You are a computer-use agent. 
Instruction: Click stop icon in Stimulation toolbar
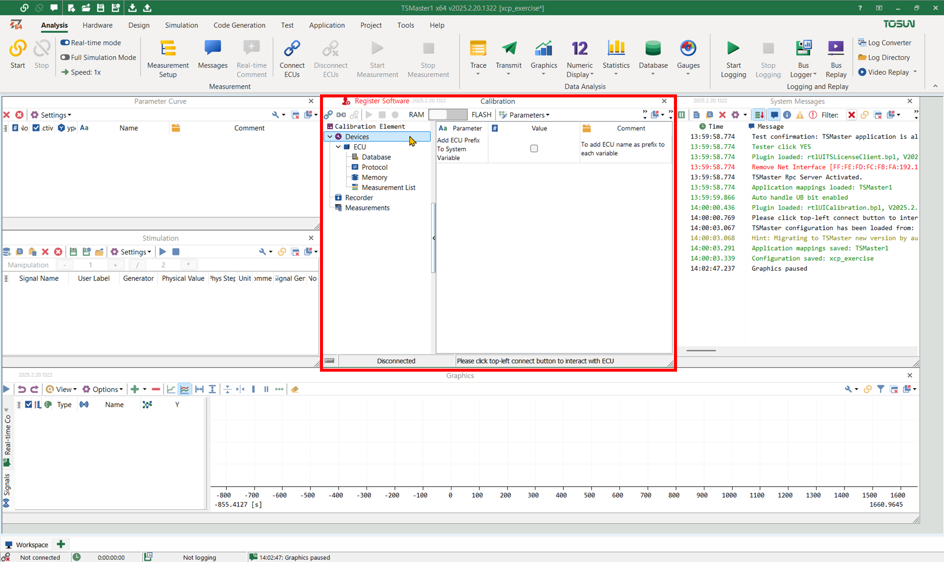click(x=176, y=252)
